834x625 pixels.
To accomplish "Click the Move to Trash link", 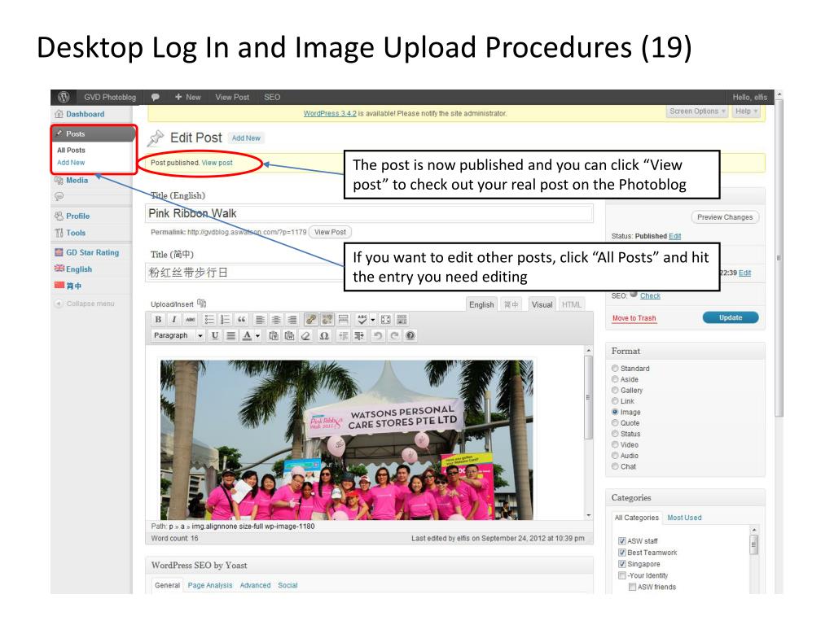I will tap(634, 318).
